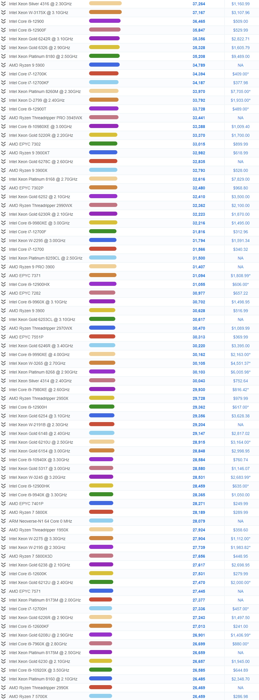This screenshot has width=259, height=700.
Task: Click CPU mark 27,013 value
Action: coord(199,626)
